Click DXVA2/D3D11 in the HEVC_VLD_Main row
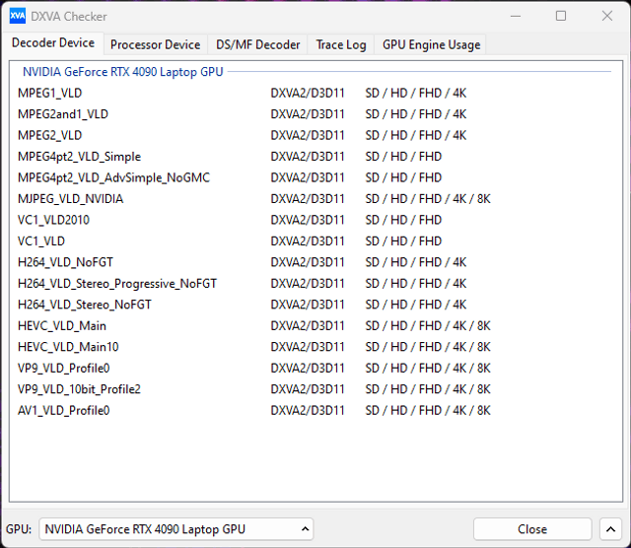Viewport: 631px width, 548px height. pyautogui.click(x=308, y=326)
